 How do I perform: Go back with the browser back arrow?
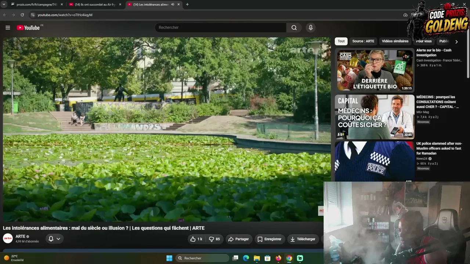(5, 15)
